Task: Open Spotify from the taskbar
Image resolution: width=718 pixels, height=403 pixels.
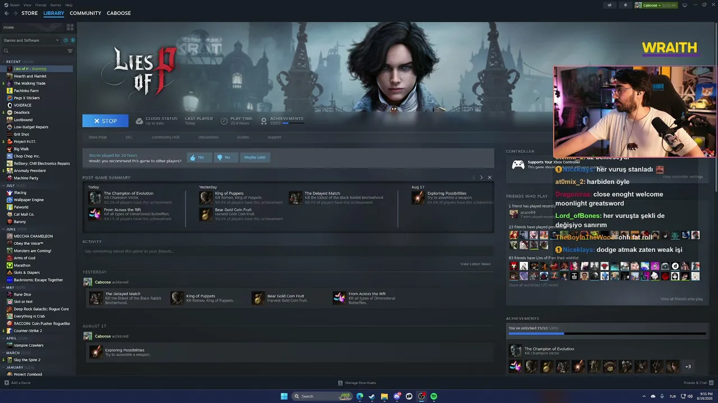Action: coord(434,396)
